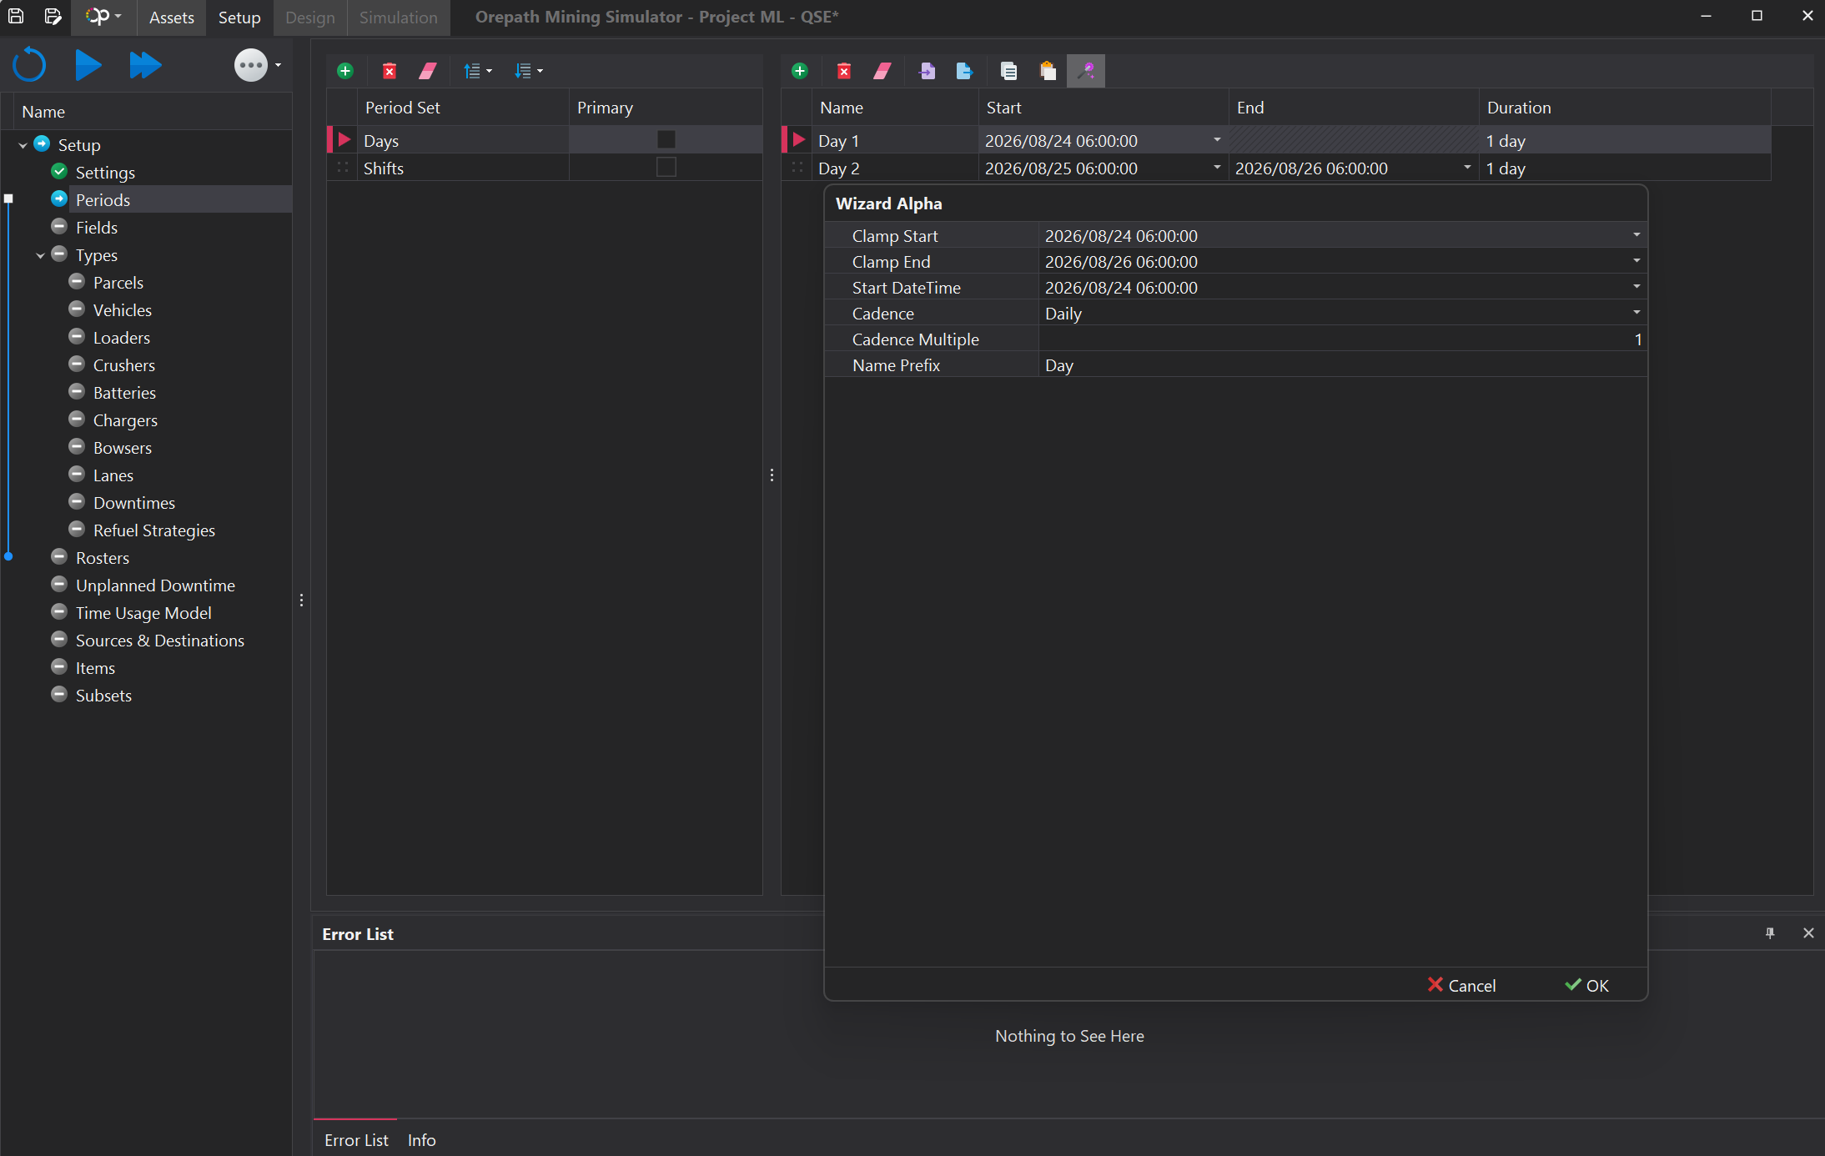Toggle the period Wizard wand icon

pyautogui.click(x=1086, y=71)
